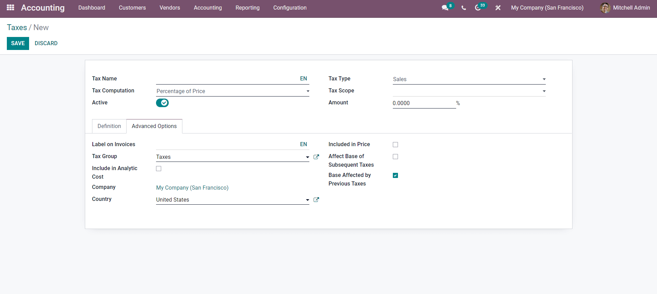Open the activities clock icon
The image size is (657, 294).
(478, 8)
